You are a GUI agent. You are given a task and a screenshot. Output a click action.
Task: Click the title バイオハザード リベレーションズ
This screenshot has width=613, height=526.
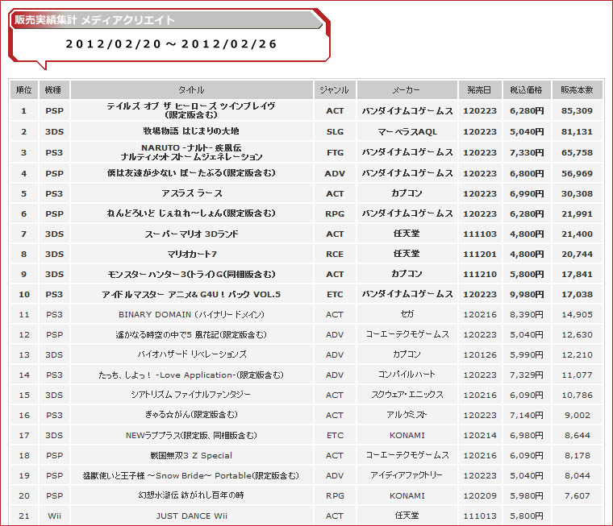click(192, 354)
